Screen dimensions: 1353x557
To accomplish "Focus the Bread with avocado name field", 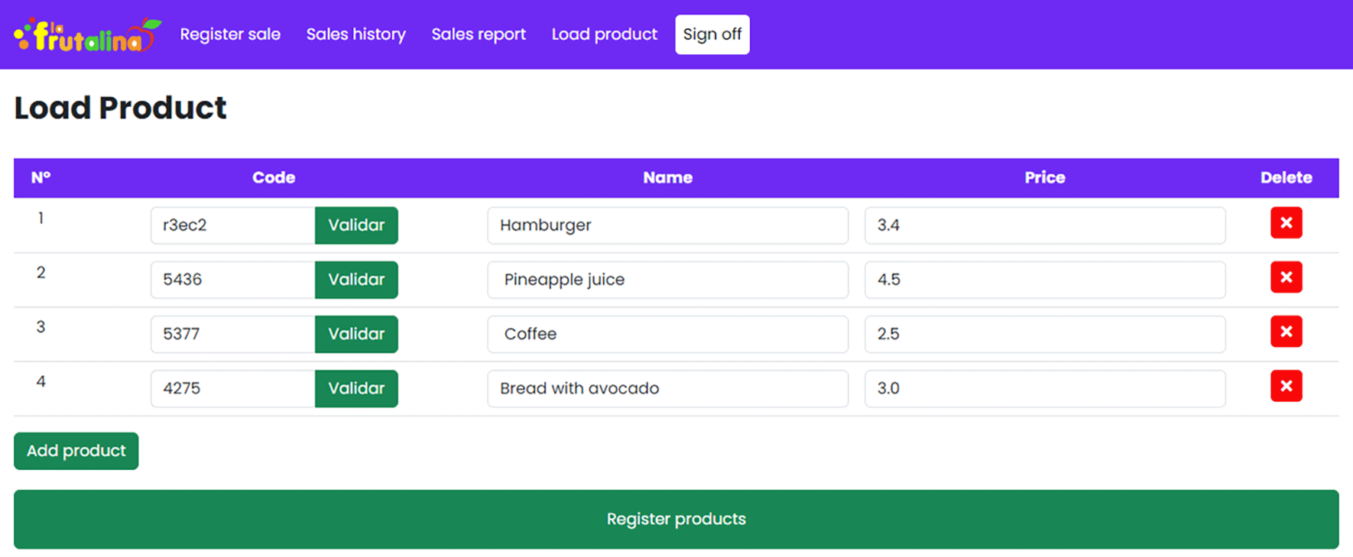I will [x=667, y=388].
